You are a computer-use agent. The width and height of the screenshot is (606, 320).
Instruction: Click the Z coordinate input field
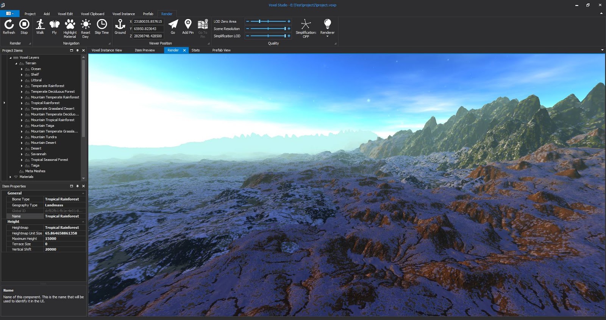pyautogui.click(x=148, y=36)
